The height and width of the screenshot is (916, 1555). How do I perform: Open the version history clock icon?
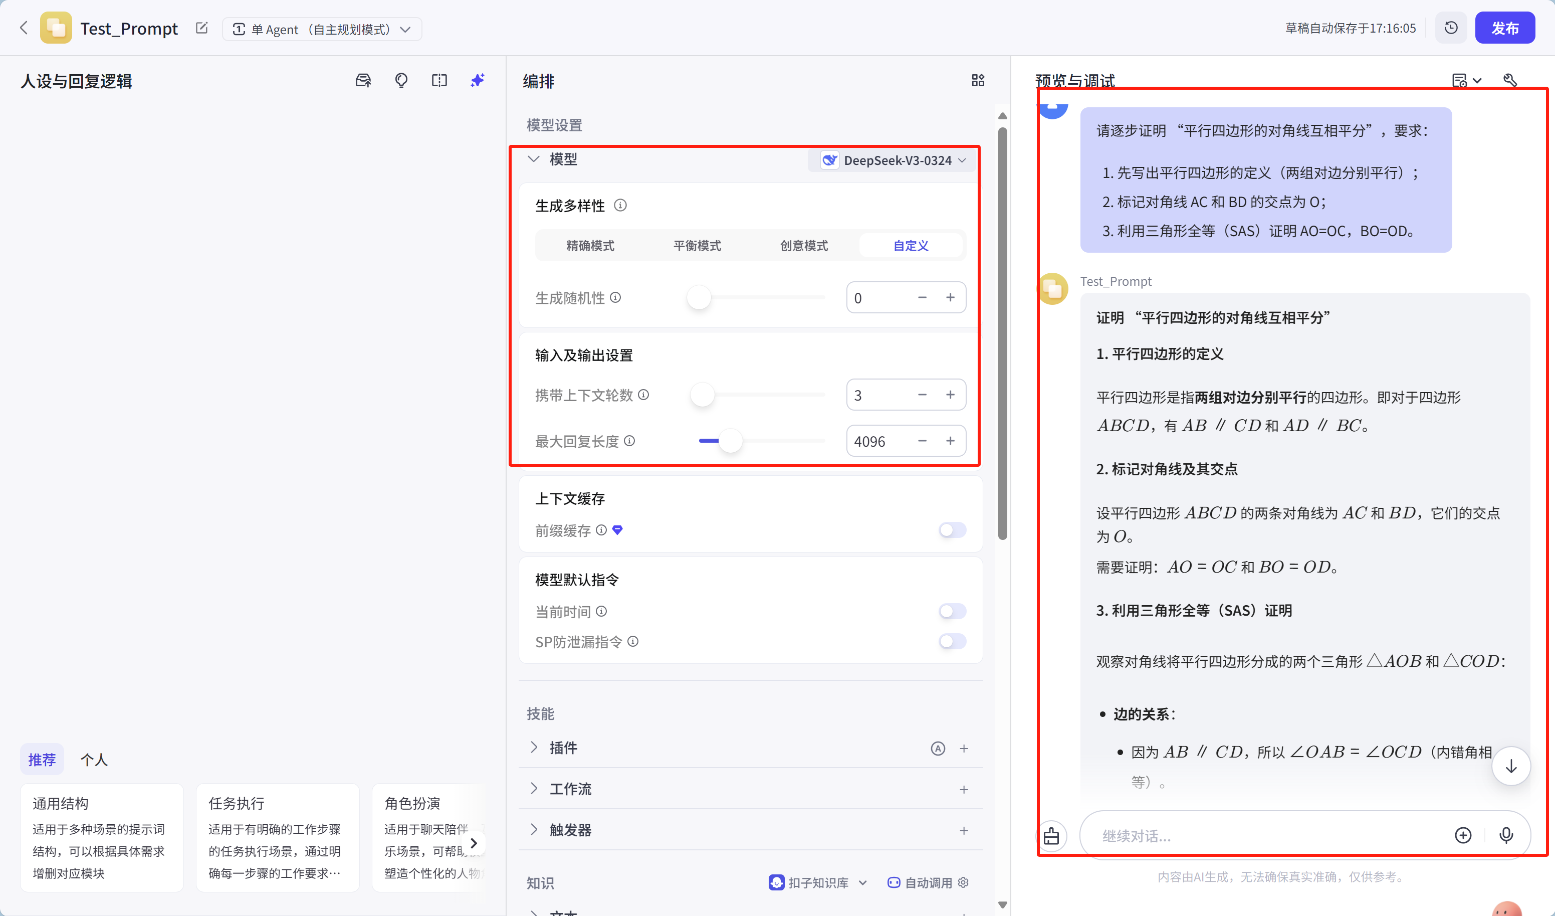click(1451, 29)
